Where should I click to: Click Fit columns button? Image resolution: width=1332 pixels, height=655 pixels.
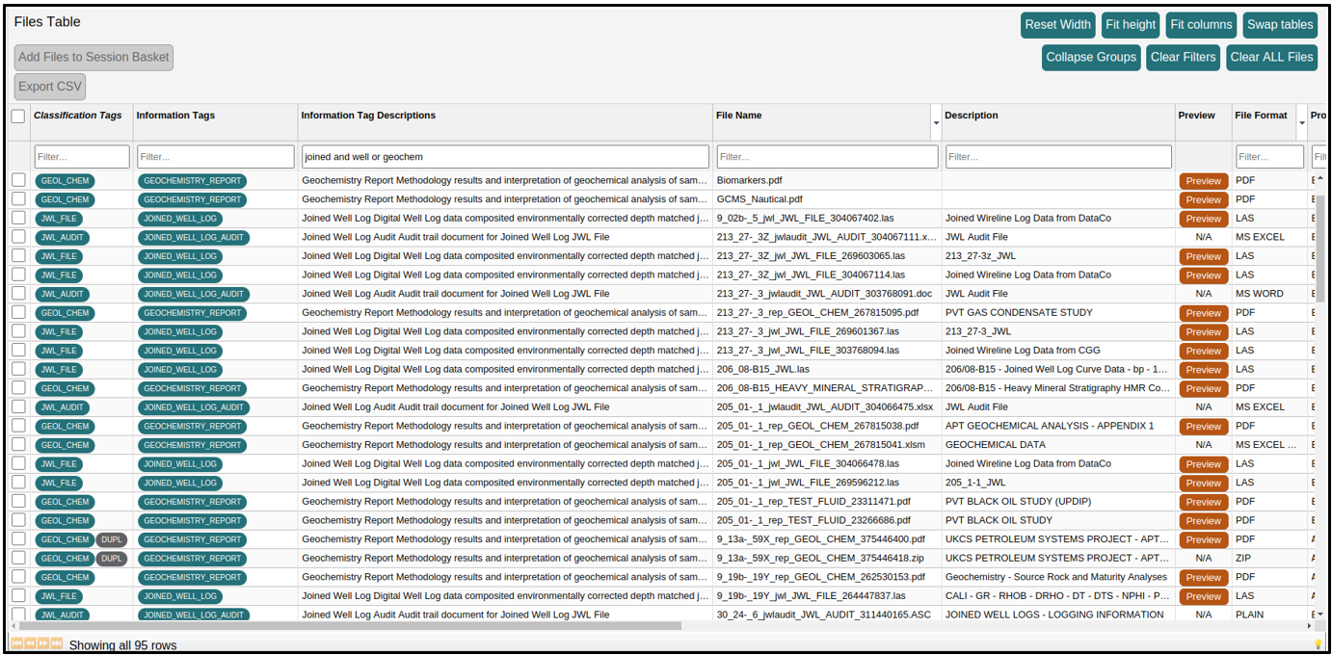1201,25
